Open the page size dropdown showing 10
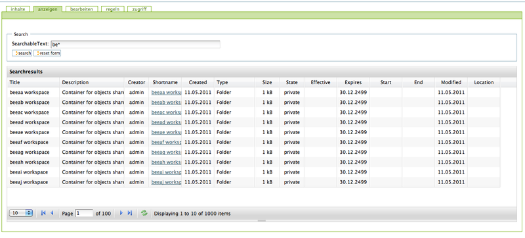Image resolution: width=525 pixels, height=238 pixels. pos(21,213)
